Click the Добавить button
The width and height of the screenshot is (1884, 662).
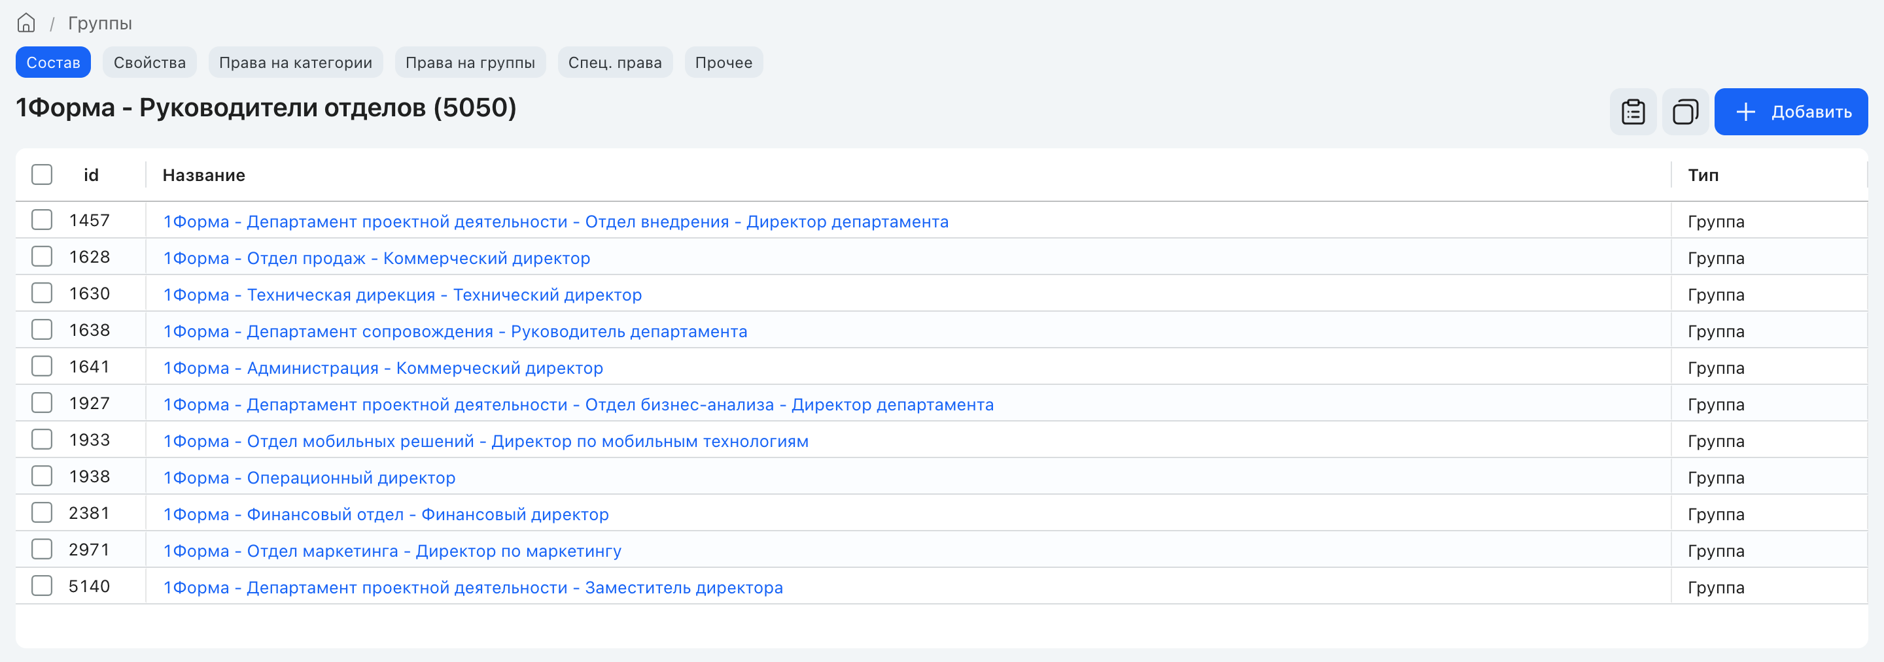[x=1790, y=112]
